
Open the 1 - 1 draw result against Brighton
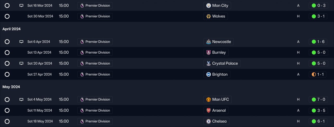[318, 74]
